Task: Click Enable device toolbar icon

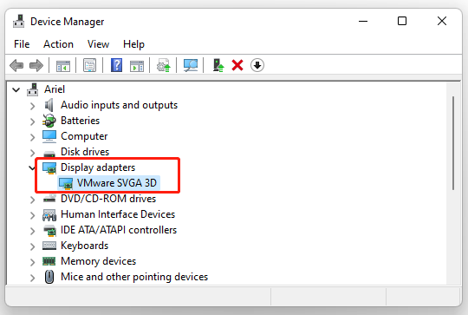Action: click(218, 65)
